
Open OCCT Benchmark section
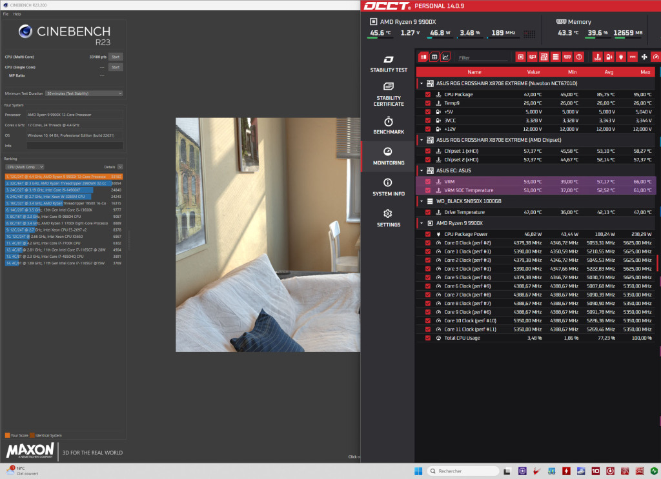click(388, 126)
